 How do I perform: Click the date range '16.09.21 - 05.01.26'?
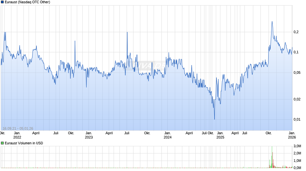18,128
